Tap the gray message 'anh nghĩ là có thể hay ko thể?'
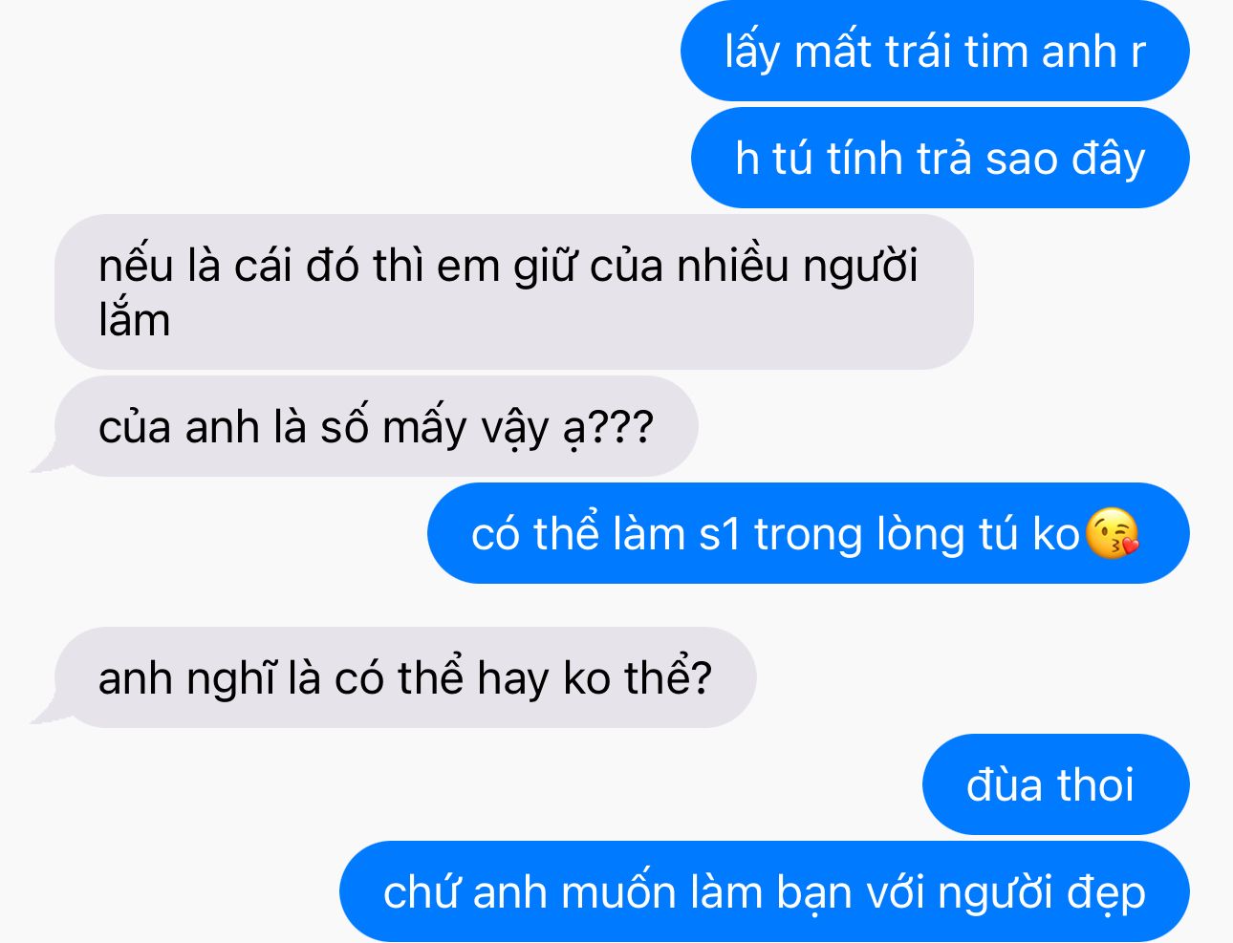This screenshot has width=1233, height=943. pos(405,678)
